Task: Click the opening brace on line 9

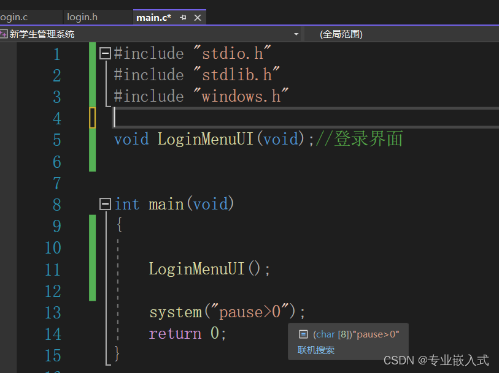Action: [119, 224]
